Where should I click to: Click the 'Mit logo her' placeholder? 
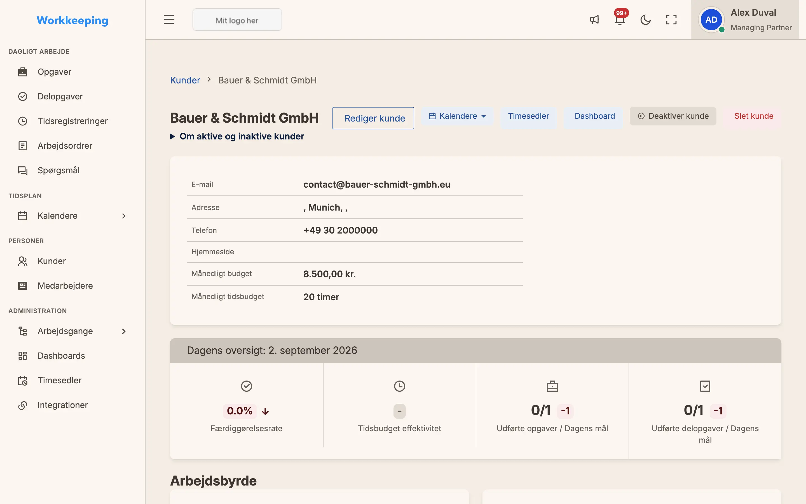pyautogui.click(x=237, y=20)
